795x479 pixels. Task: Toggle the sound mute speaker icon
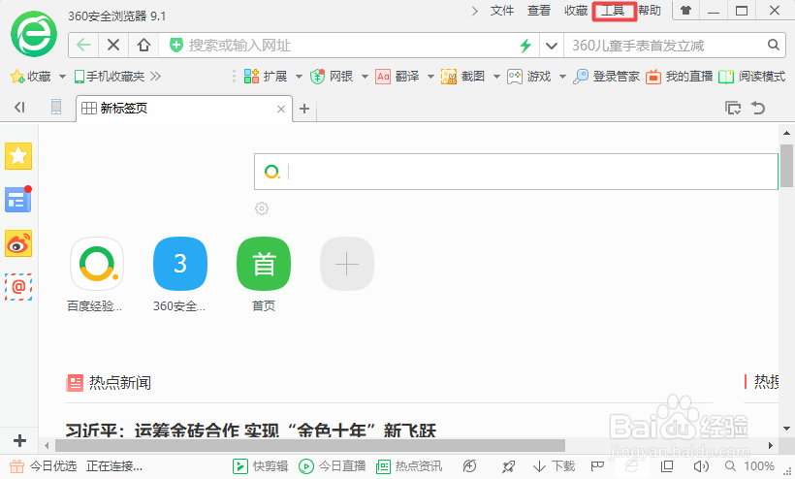point(701,465)
